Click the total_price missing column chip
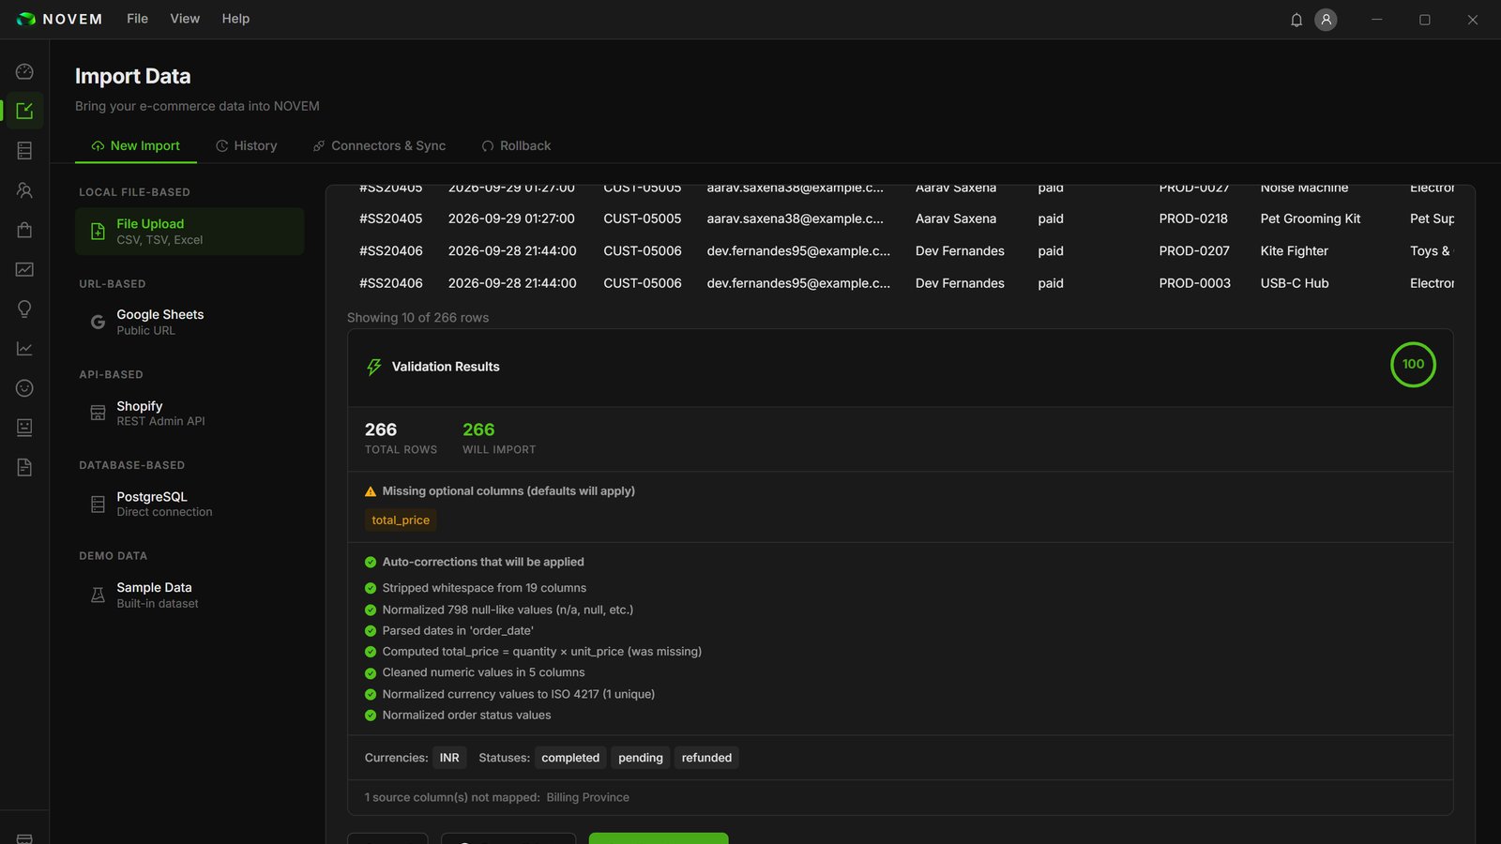1501x844 pixels. (401, 520)
